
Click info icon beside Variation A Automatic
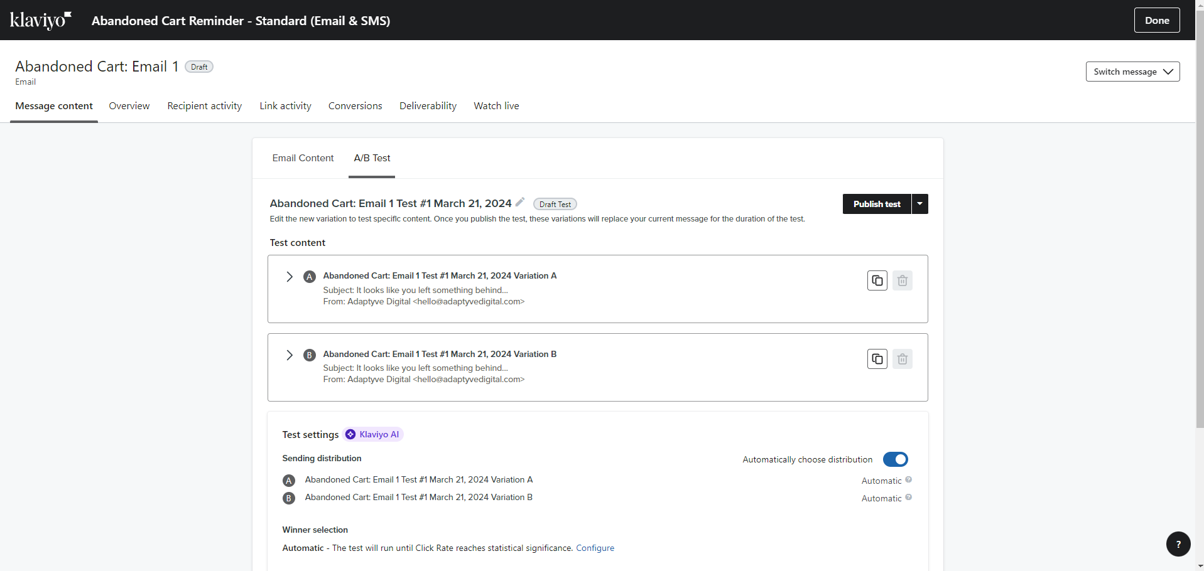(908, 480)
